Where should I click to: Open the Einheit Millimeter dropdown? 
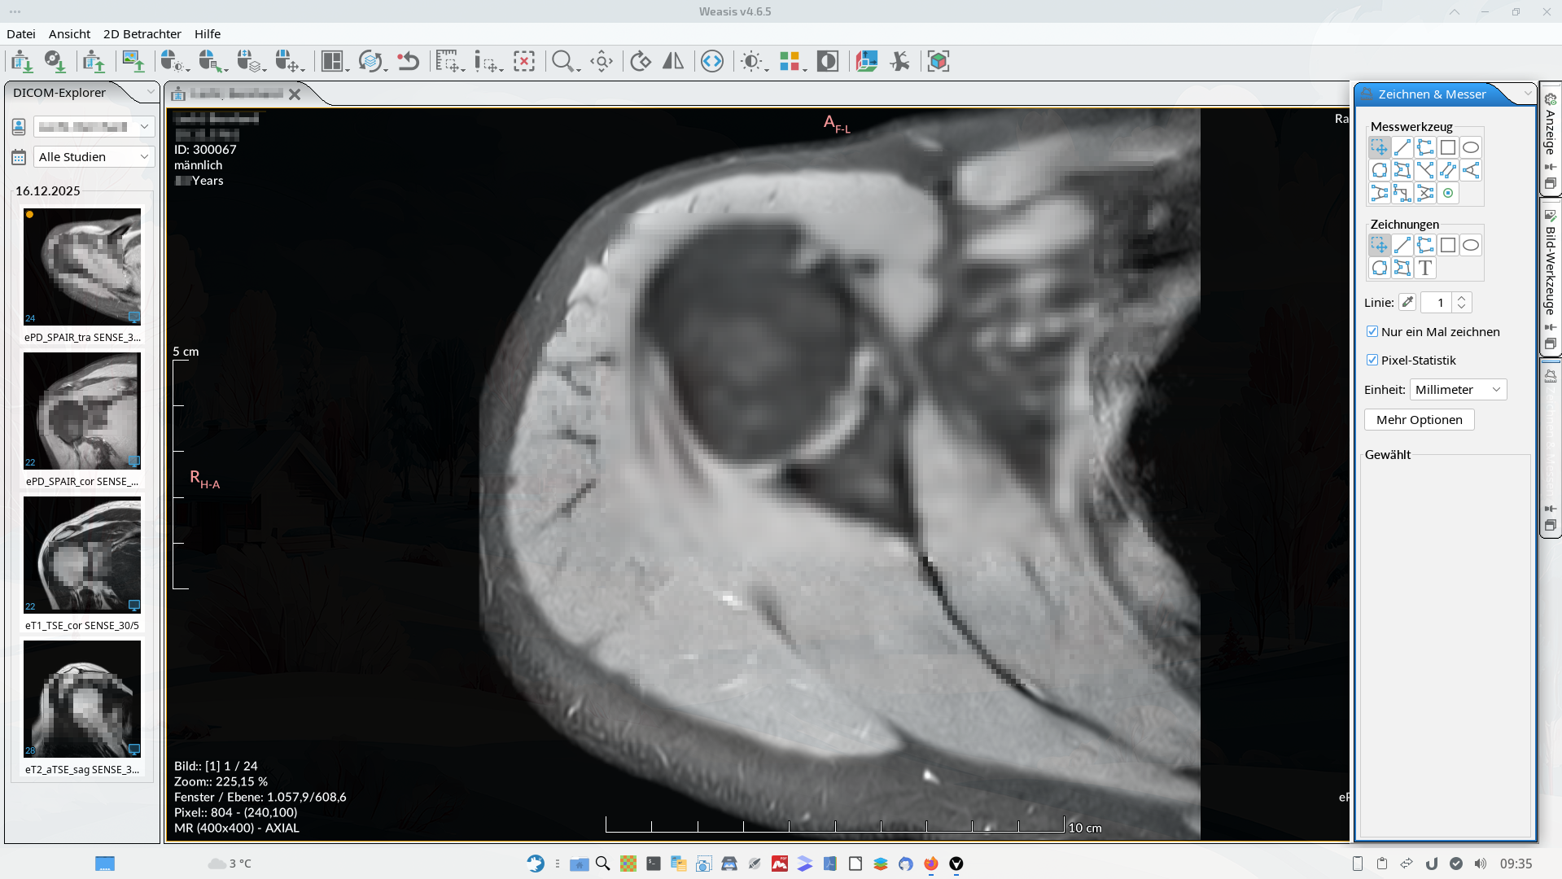click(1458, 390)
